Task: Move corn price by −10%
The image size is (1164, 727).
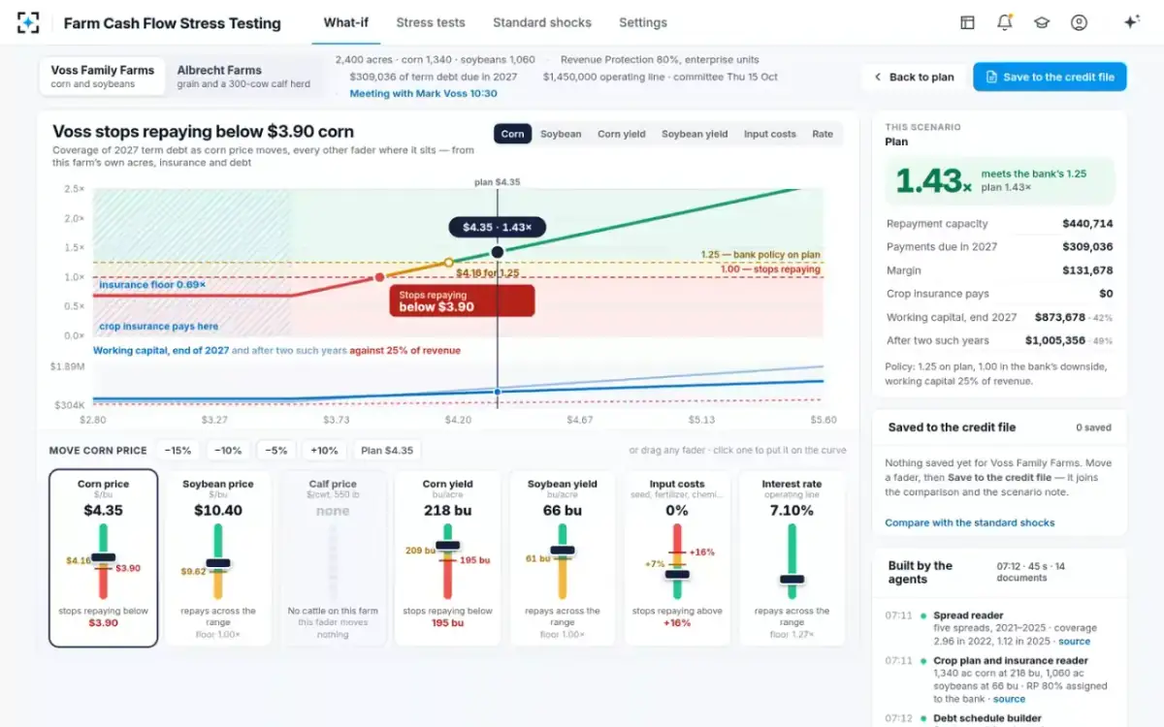Action: pyautogui.click(x=228, y=451)
